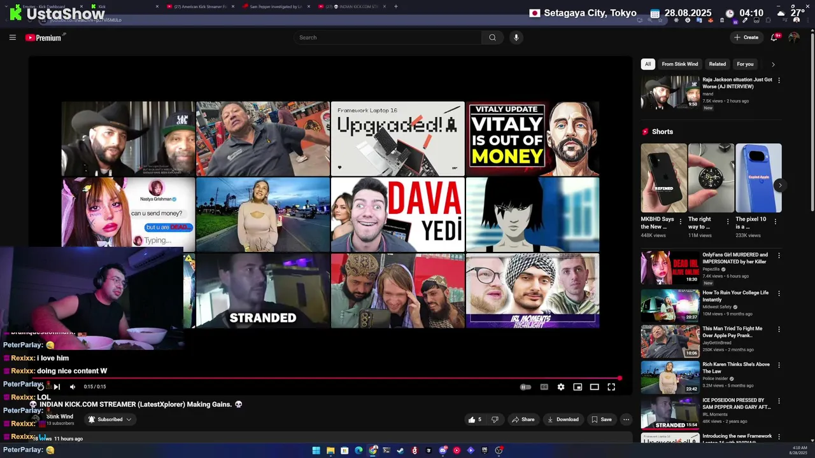Image resolution: width=815 pixels, height=458 pixels.
Task: Focus the YouTube search field
Action: tap(388, 38)
